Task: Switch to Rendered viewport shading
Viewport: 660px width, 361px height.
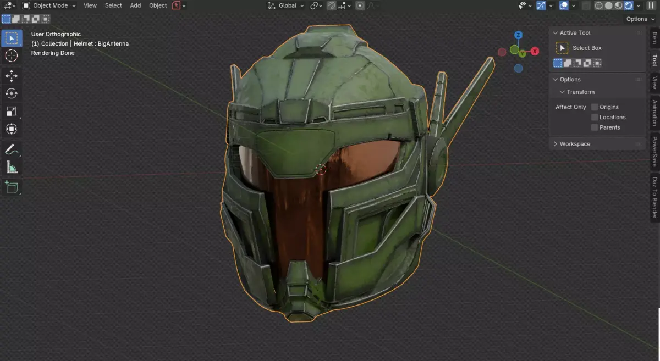Action: [x=628, y=5]
